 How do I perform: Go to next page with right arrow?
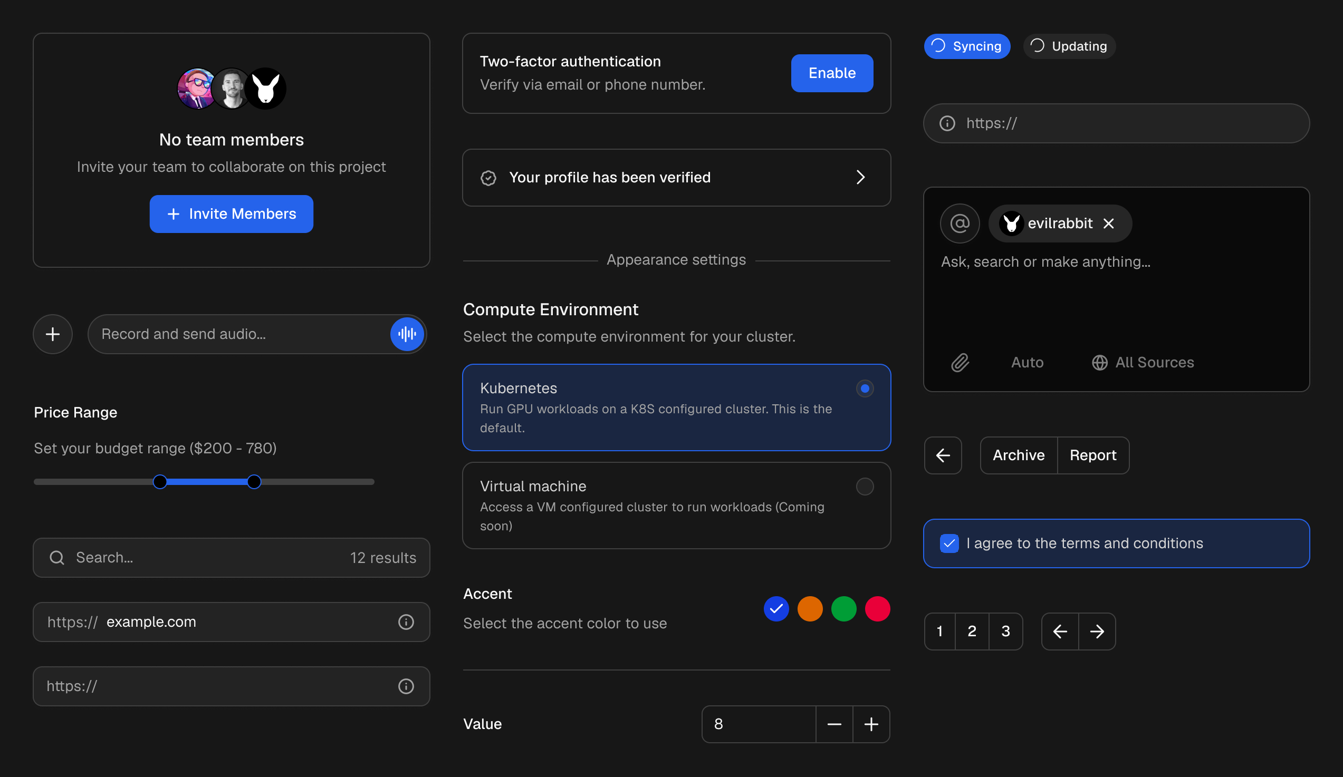[x=1097, y=631]
